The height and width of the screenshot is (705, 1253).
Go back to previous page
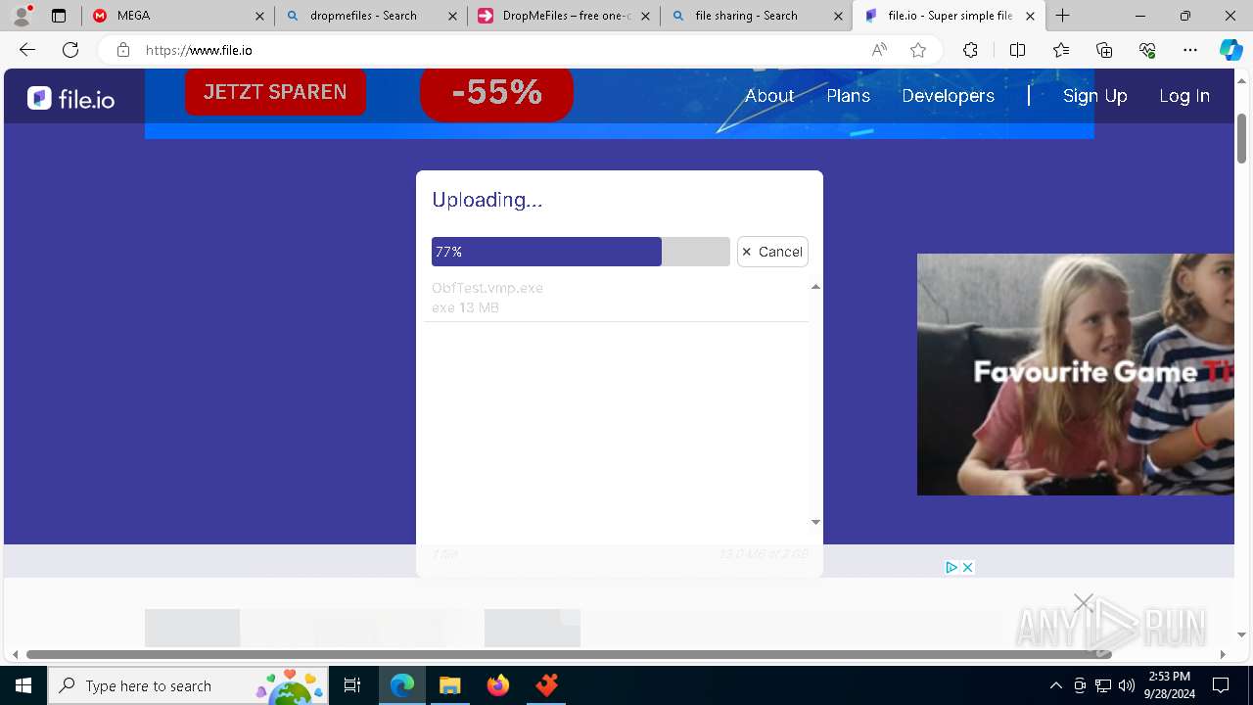pyautogui.click(x=27, y=50)
